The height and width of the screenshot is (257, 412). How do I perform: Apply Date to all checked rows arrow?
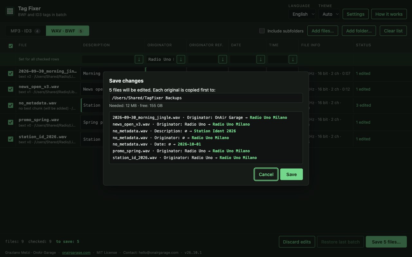point(261,59)
